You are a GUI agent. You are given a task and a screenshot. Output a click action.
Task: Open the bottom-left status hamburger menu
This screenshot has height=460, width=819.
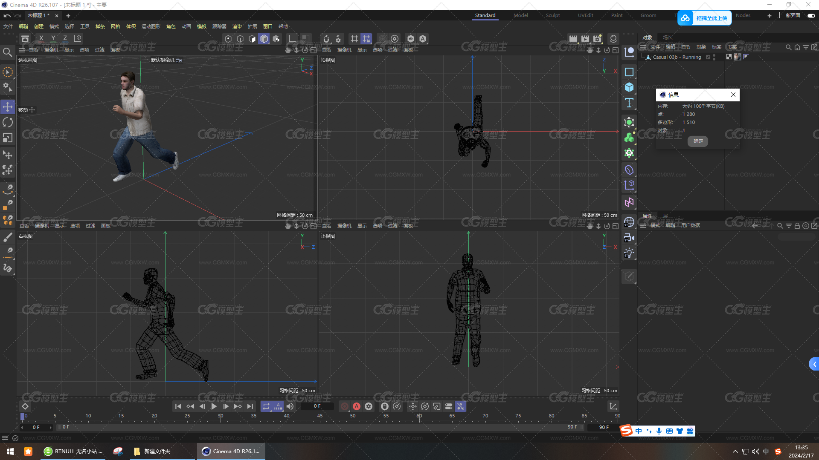tap(5, 438)
